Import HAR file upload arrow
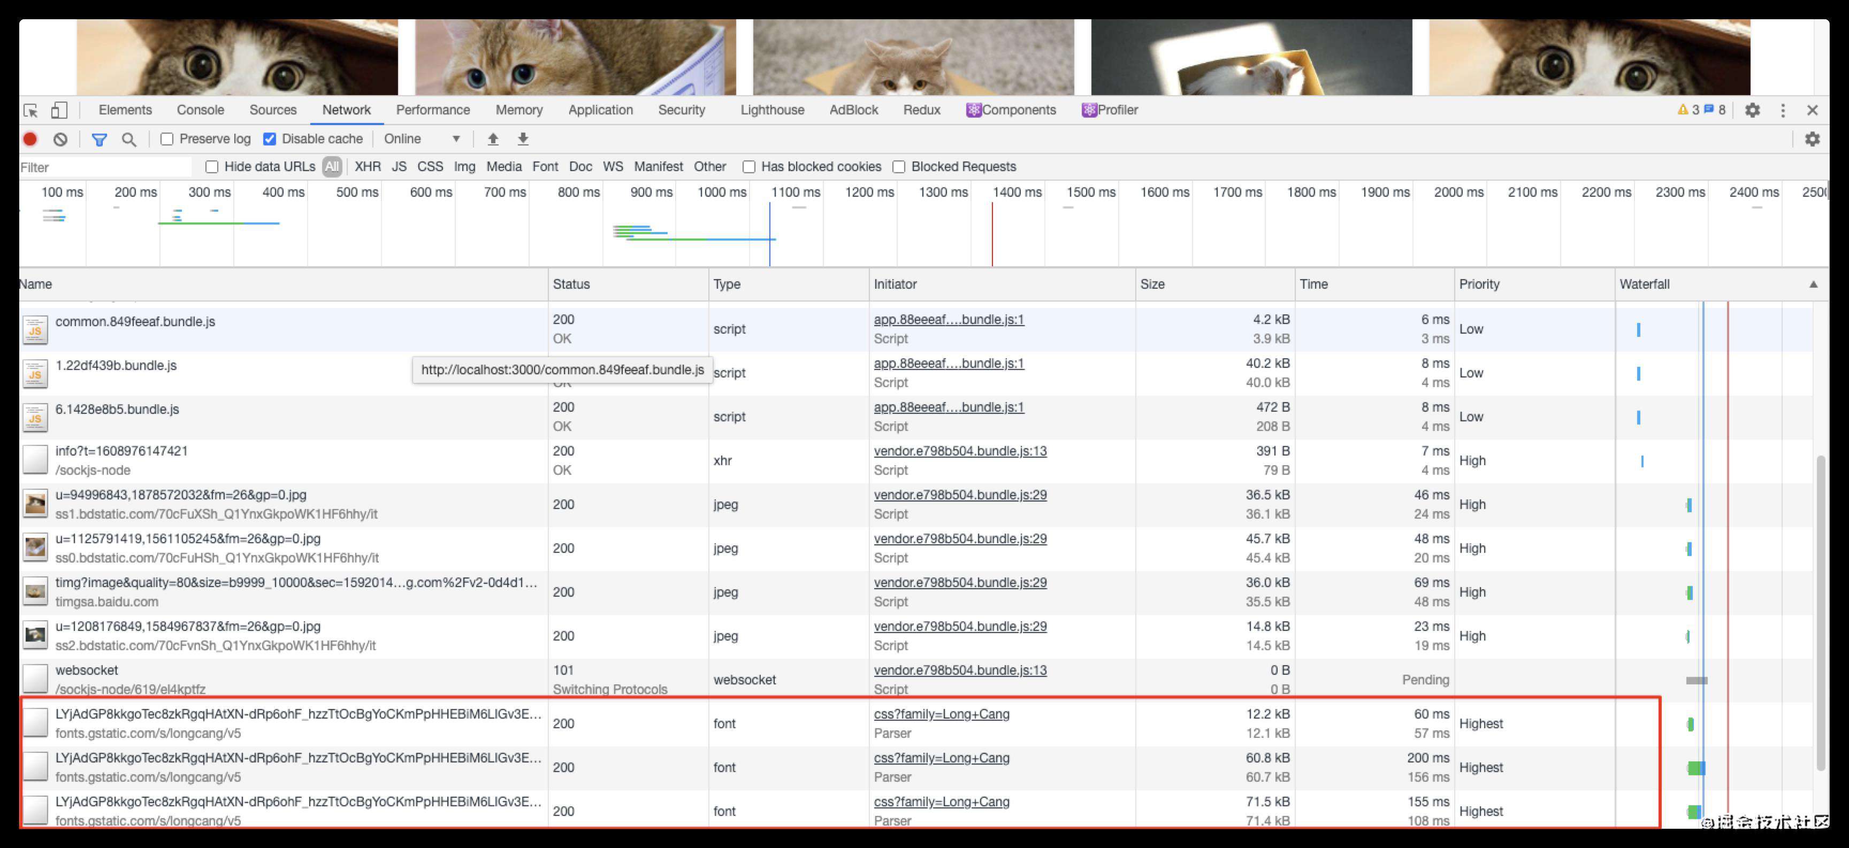Screen dimensions: 1849x848 (x=492, y=139)
